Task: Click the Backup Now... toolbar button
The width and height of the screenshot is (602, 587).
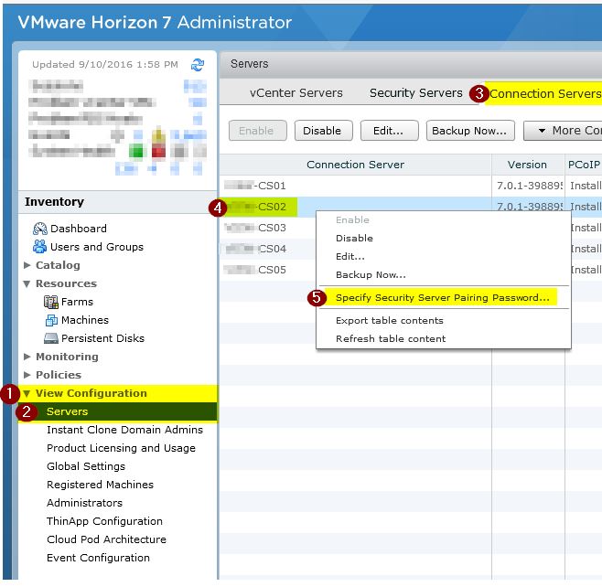Action: (470, 131)
